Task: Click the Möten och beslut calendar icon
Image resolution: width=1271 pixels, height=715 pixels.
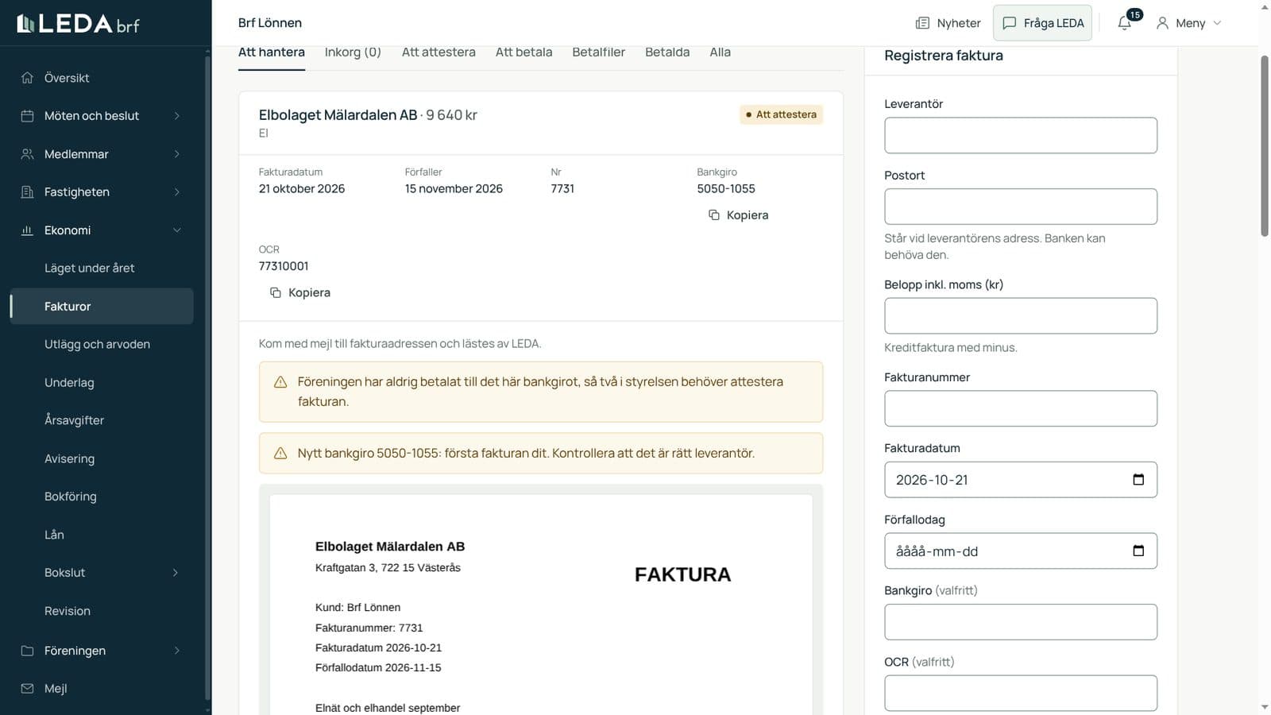Action: coord(27,116)
